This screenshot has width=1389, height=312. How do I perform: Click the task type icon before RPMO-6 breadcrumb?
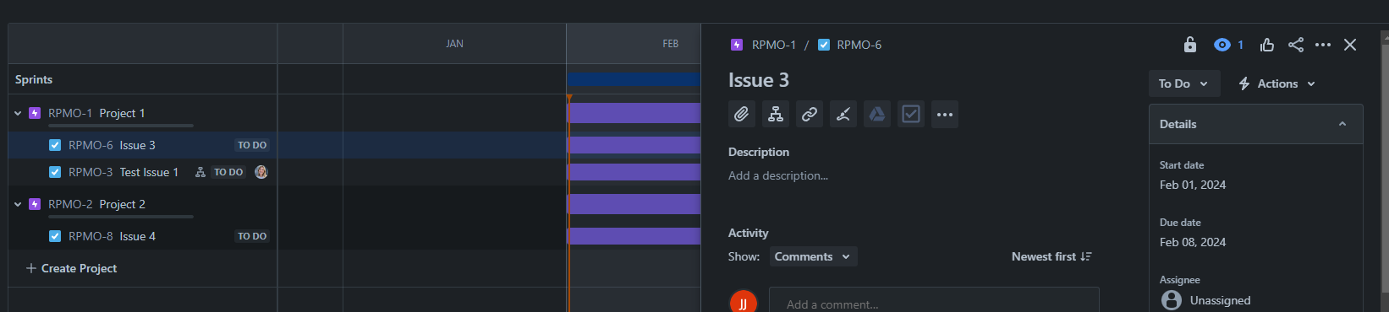coord(824,45)
